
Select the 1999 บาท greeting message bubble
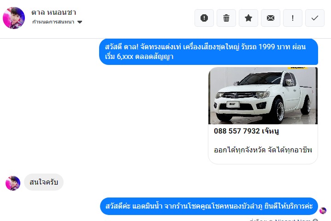coord(208,52)
